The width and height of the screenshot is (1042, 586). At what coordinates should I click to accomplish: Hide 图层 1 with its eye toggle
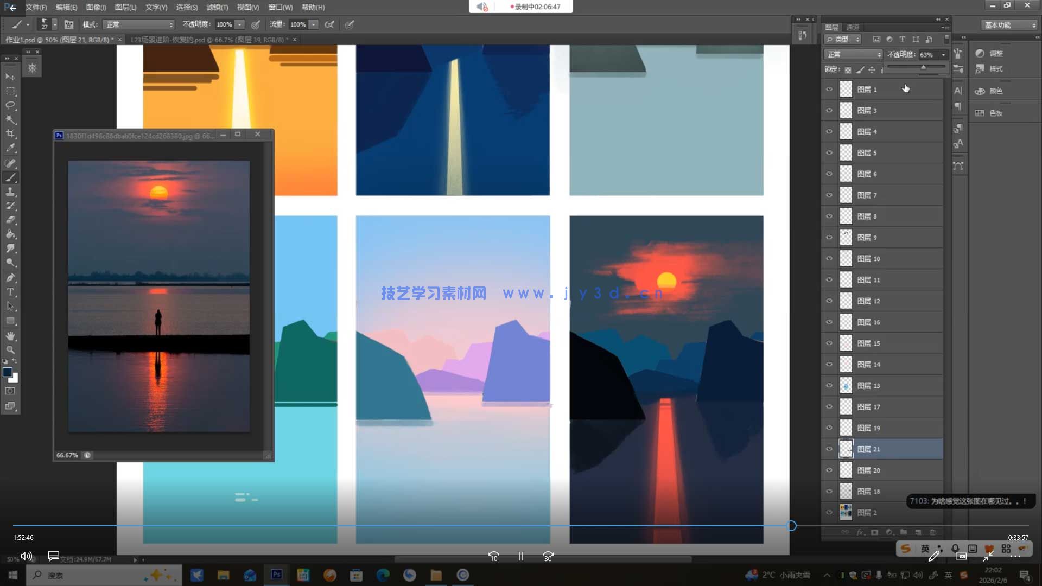[x=830, y=89]
